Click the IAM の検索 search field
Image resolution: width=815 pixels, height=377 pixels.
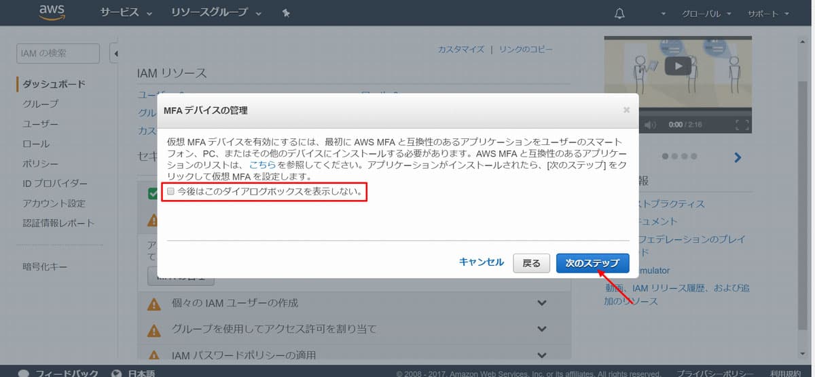coord(58,54)
